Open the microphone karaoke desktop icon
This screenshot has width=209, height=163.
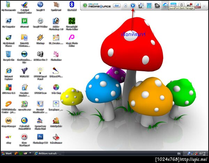(x=56, y=73)
